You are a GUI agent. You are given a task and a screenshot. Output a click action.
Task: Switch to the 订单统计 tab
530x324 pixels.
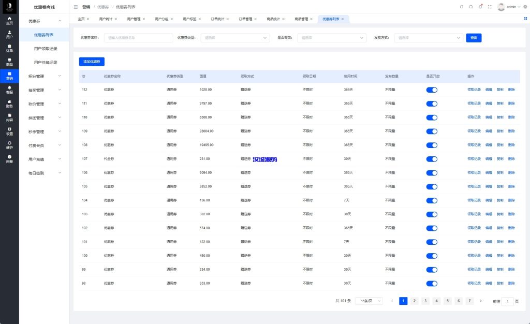coord(217,19)
